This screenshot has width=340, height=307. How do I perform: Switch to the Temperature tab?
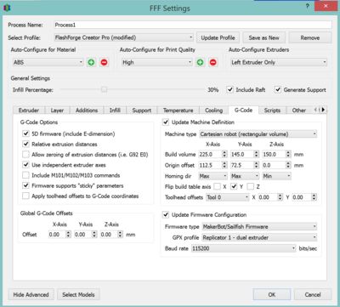point(178,111)
